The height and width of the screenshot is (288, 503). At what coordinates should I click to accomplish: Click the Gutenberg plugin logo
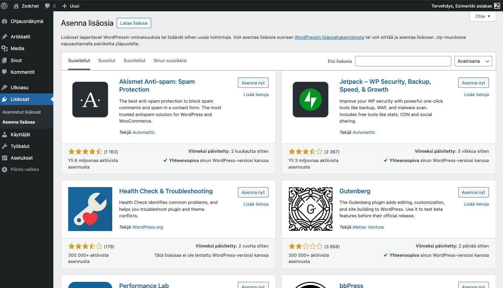310,209
